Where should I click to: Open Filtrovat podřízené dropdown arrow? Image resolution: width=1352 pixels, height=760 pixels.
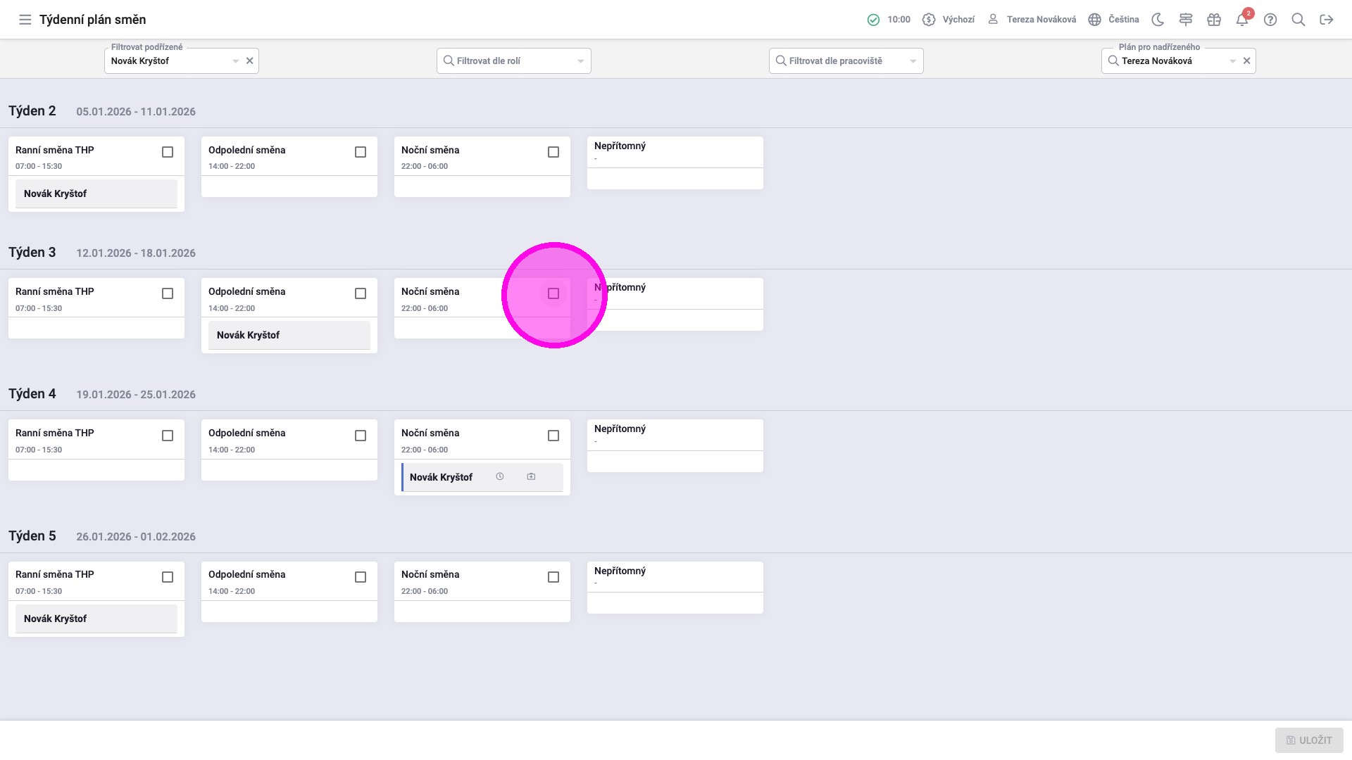235,61
